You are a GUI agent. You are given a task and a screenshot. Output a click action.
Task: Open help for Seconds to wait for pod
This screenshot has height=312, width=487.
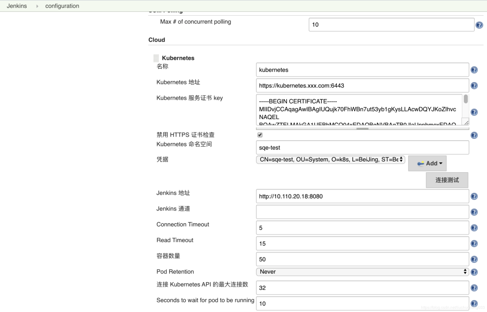(474, 303)
